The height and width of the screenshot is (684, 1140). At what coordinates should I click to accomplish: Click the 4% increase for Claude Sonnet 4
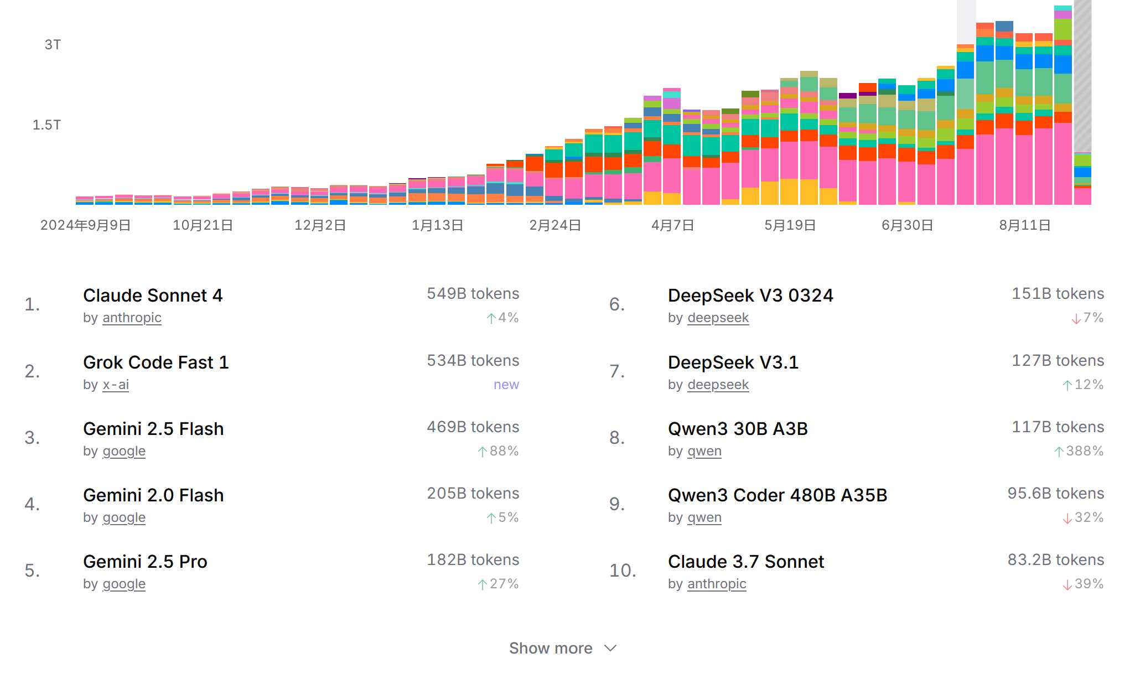point(502,318)
